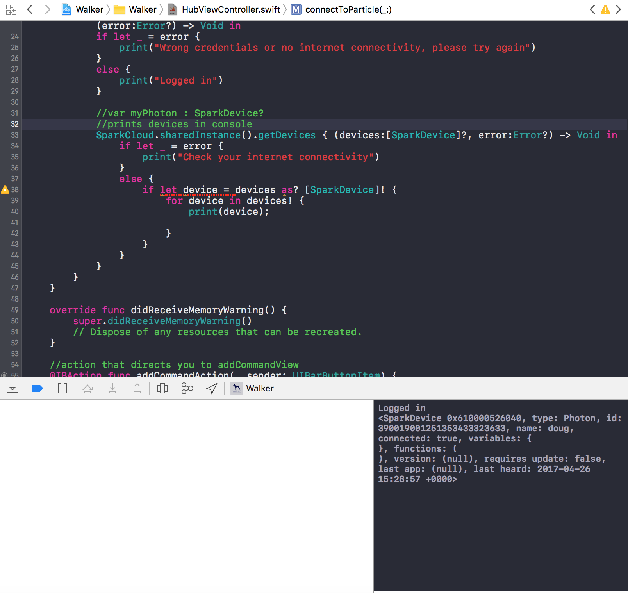Jump to previous issue arrow
Screen dimensions: 628x593
[592, 9]
